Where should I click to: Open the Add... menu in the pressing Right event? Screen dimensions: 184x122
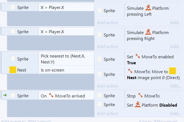click(176, 47)
